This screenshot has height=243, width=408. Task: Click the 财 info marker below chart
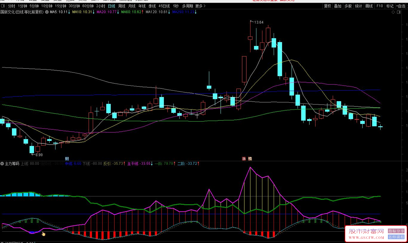pyautogui.click(x=67, y=159)
